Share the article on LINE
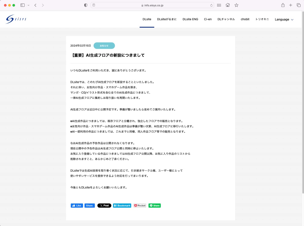This screenshot has height=226, width=304. (x=155, y=206)
